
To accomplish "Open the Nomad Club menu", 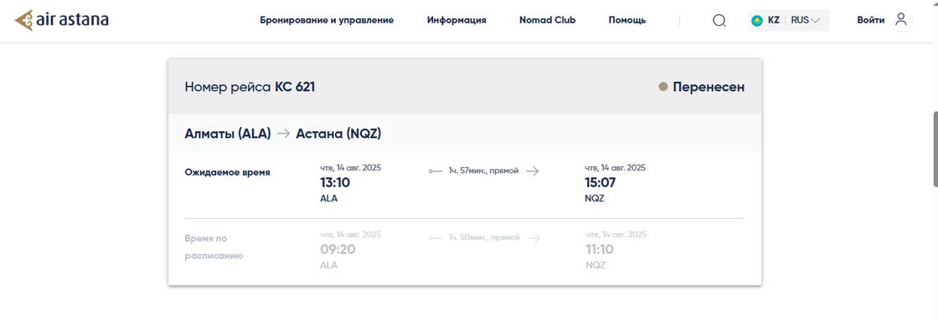I will (548, 20).
